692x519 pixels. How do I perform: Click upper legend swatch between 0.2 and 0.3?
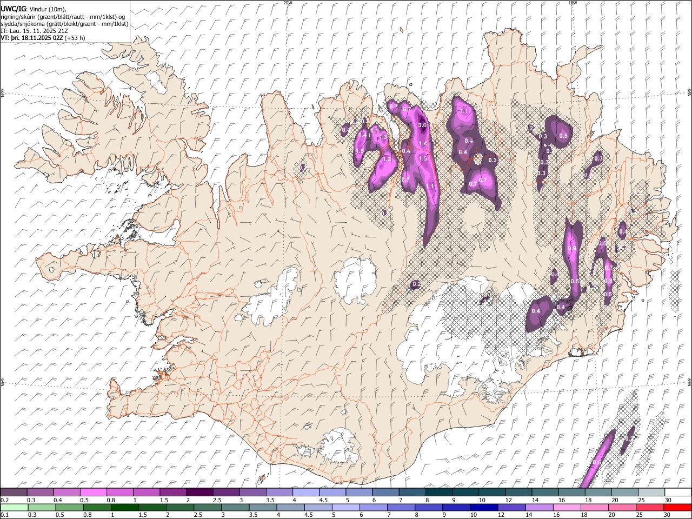tap(14, 492)
